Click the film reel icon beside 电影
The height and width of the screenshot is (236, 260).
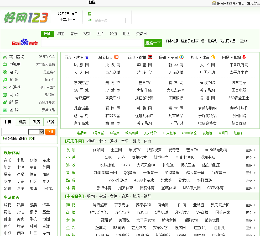[x=5, y=72]
